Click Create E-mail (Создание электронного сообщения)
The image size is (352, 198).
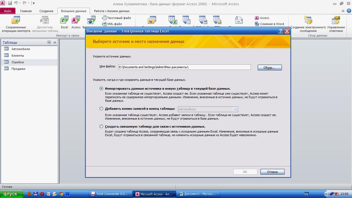(x=308, y=24)
